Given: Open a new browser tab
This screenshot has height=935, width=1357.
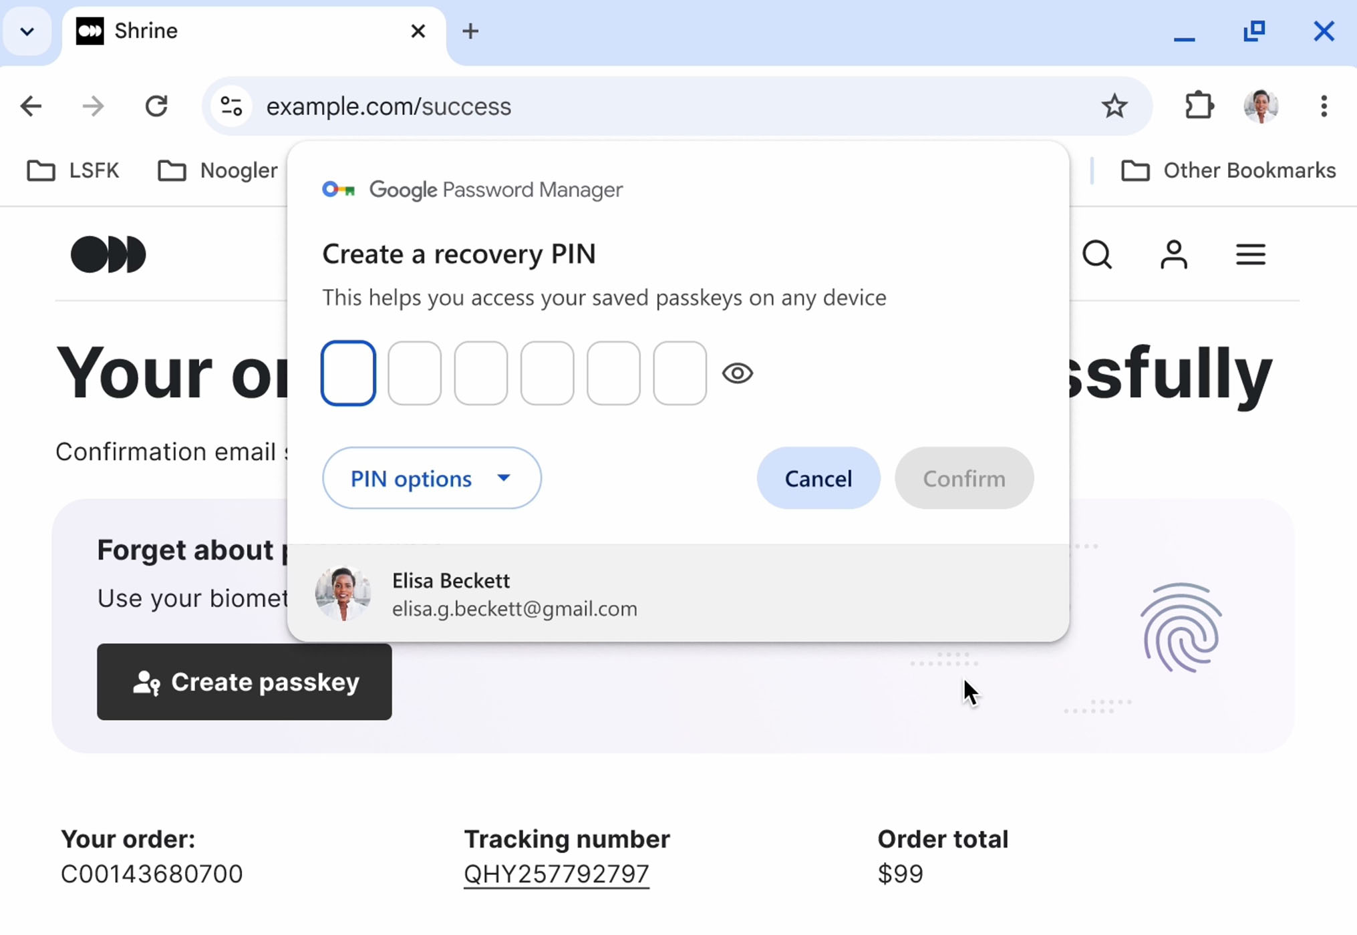Looking at the screenshot, I should (x=470, y=31).
